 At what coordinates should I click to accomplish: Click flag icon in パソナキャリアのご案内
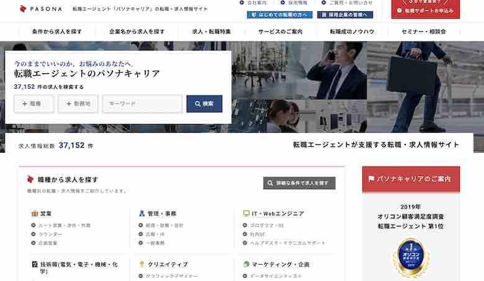(371, 179)
